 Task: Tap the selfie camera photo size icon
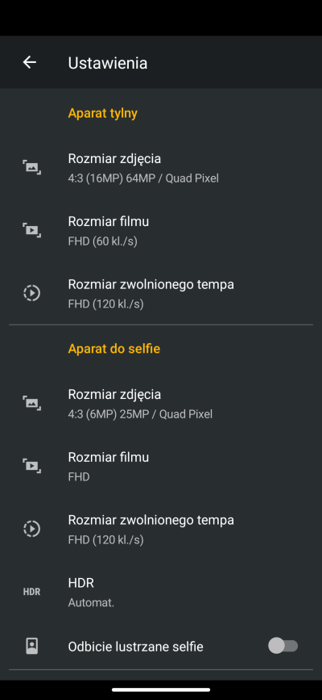(x=31, y=403)
